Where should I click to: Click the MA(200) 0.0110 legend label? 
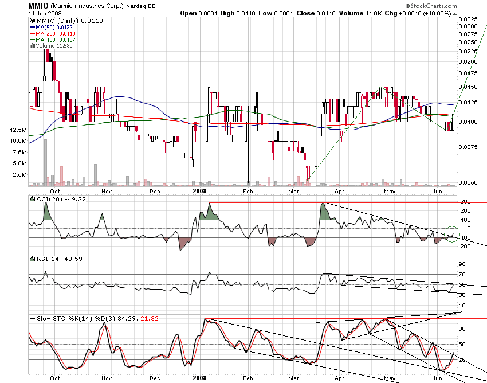pyautogui.click(x=55, y=34)
